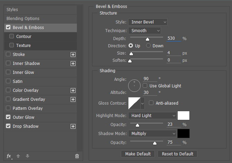Image resolution: width=232 pixels, height=163 pixels.
Task: Click the Make Default button
Action: click(138, 154)
